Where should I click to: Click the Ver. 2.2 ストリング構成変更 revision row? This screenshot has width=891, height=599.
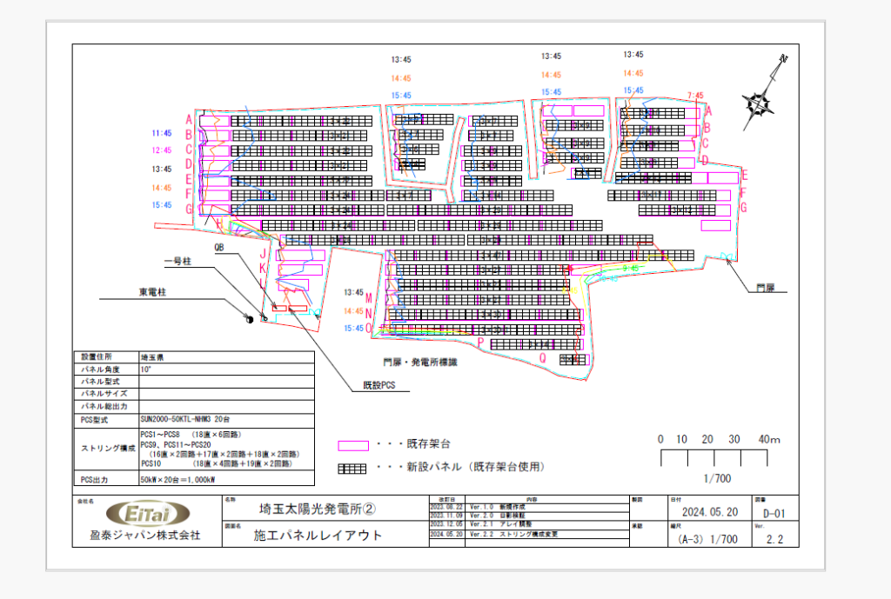530,535
